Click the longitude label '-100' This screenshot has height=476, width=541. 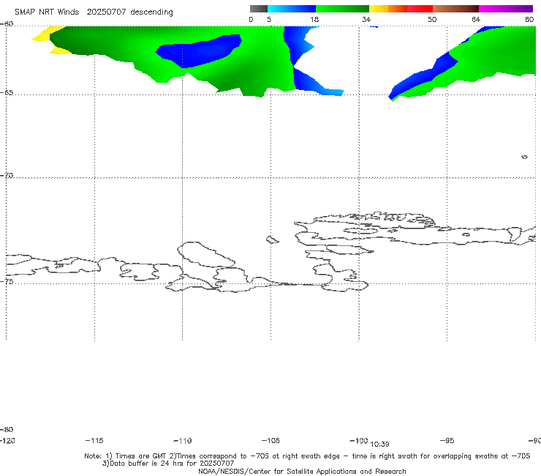(359, 440)
